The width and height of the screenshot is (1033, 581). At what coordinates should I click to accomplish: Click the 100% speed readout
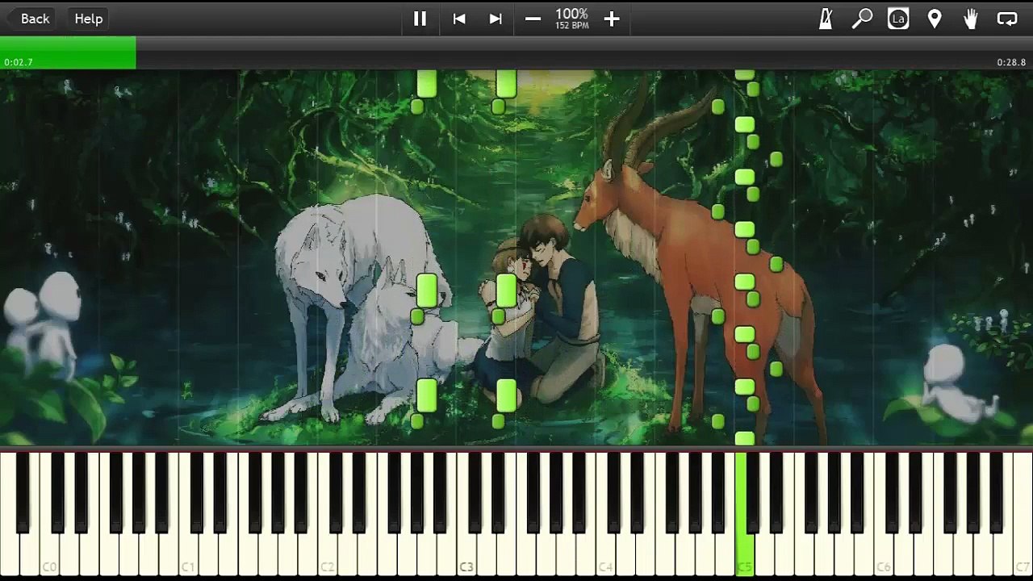click(x=571, y=15)
